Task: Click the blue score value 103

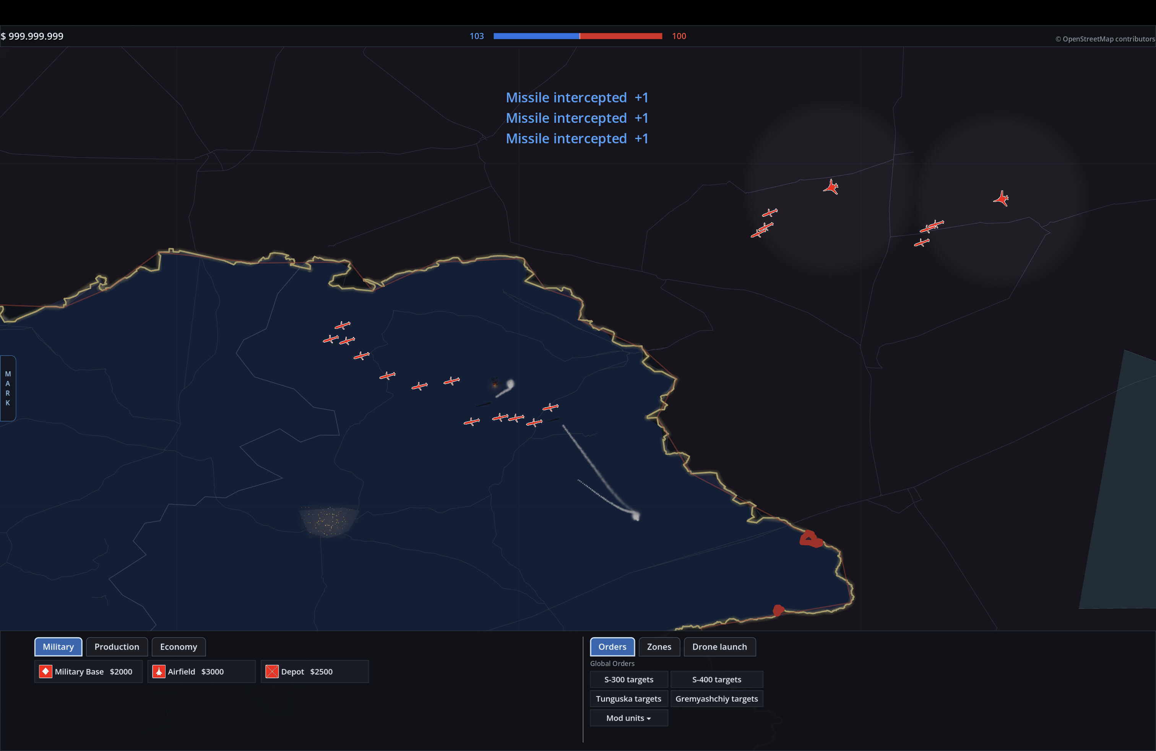Action: point(476,36)
